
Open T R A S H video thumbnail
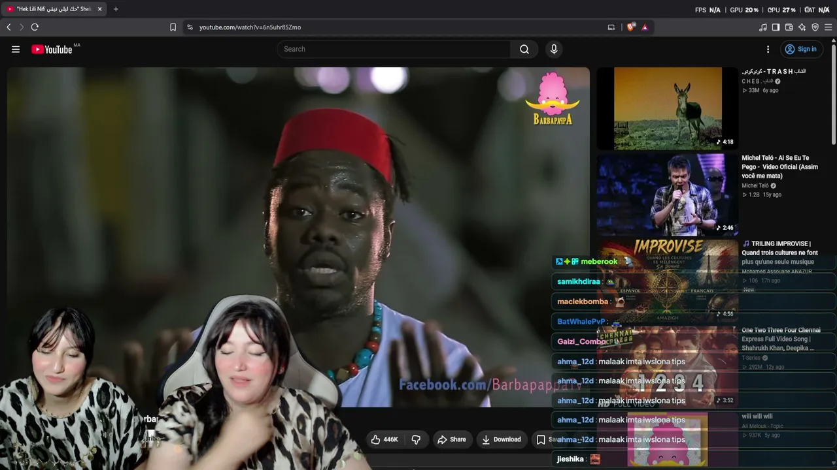tap(667, 108)
